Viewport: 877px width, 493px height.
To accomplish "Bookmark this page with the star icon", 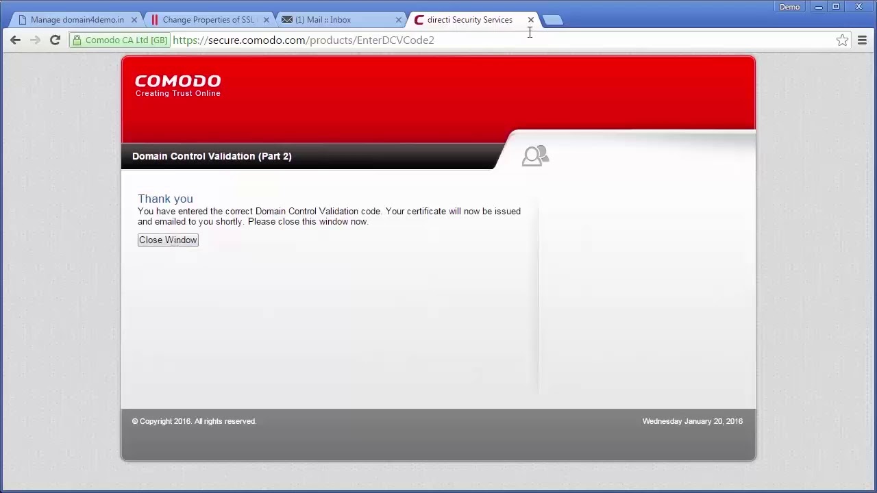I will tap(842, 40).
